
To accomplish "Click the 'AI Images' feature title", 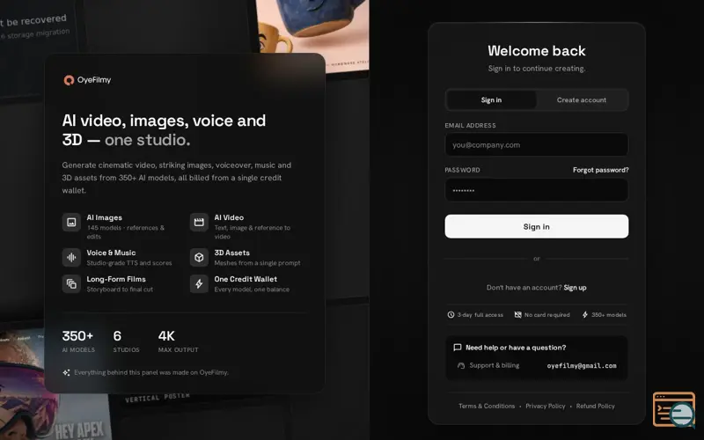I will point(104,217).
